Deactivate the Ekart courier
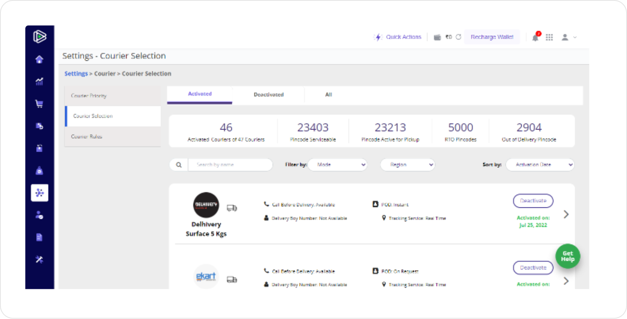Image resolution: width=627 pixels, height=319 pixels. (533, 268)
